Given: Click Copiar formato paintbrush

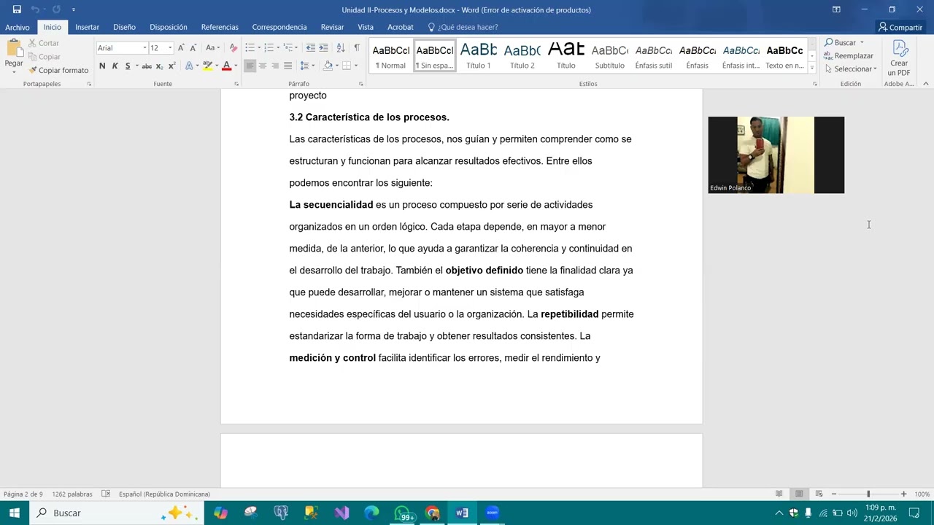Looking at the screenshot, I should click(58, 70).
